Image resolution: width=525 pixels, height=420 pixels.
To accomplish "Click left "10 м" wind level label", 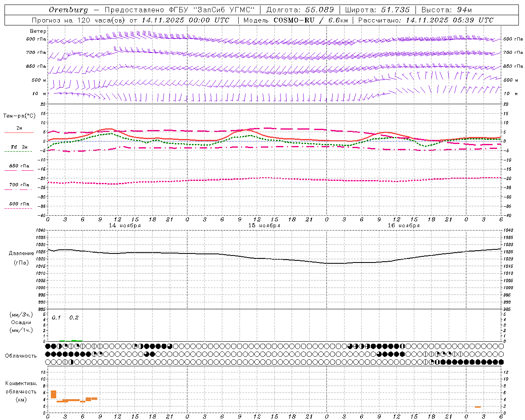I will tap(39, 94).
